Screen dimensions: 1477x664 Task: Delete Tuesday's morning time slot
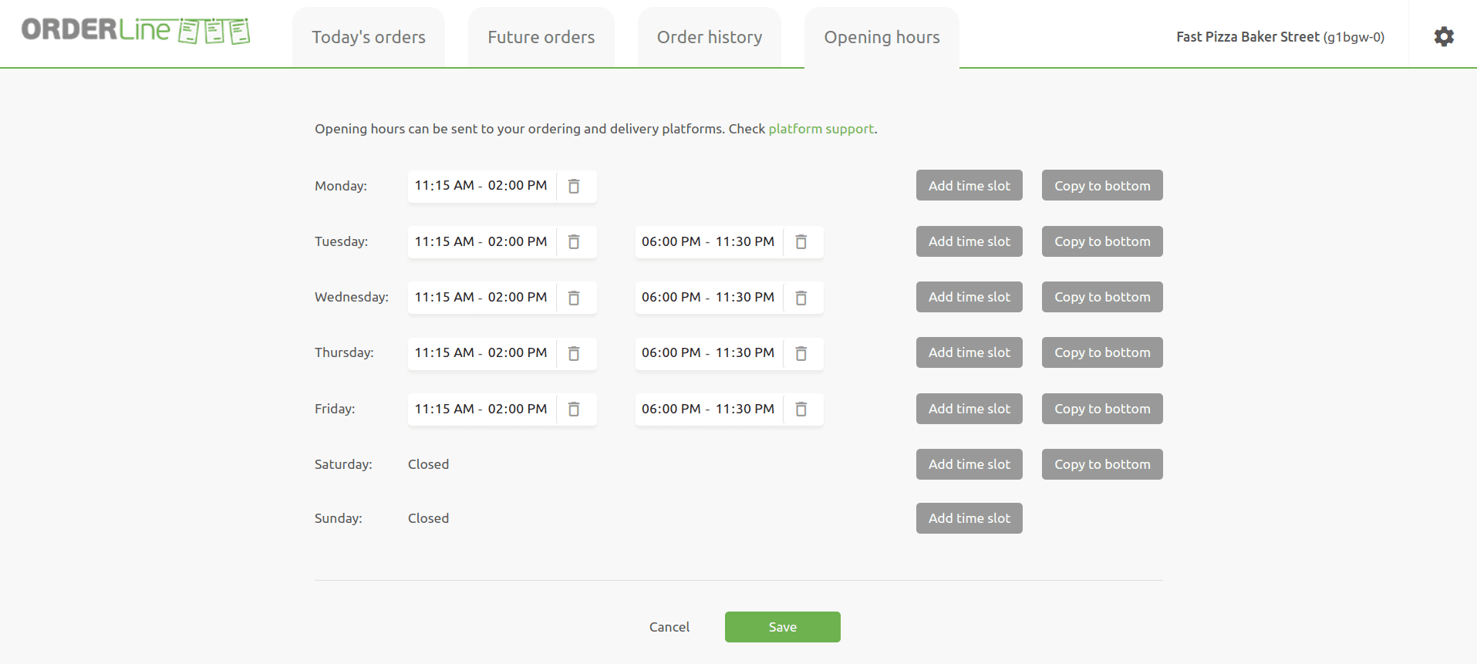[x=574, y=242]
